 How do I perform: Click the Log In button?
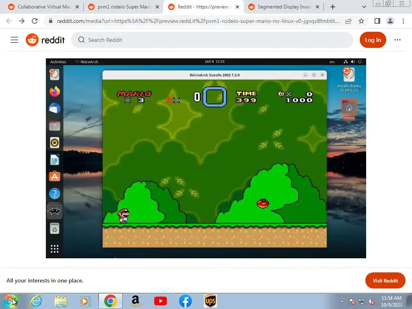[373, 40]
